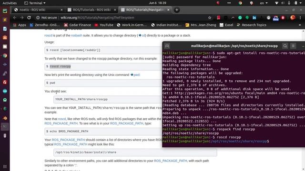Open the Zerodha bookmark
The image size is (305, 171).
(x=45, y=25)
